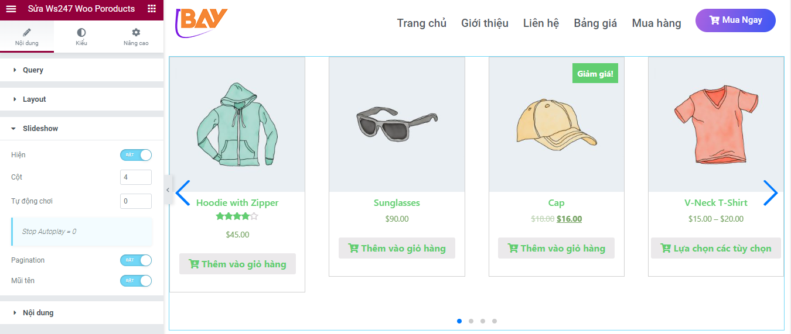Open the widgets grid panel icon
791x334 pixels.
click(x=152, y=9)
